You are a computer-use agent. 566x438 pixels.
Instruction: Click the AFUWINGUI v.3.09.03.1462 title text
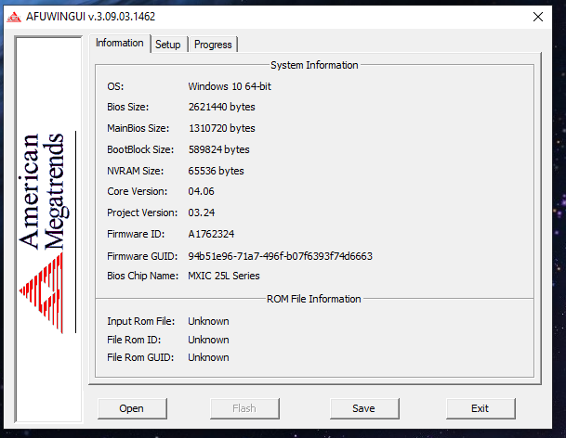pos(90,17)
